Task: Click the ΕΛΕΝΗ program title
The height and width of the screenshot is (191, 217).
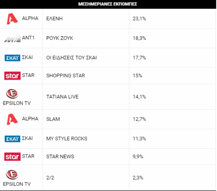Action: pyautogui.click(x=54, y=18)
